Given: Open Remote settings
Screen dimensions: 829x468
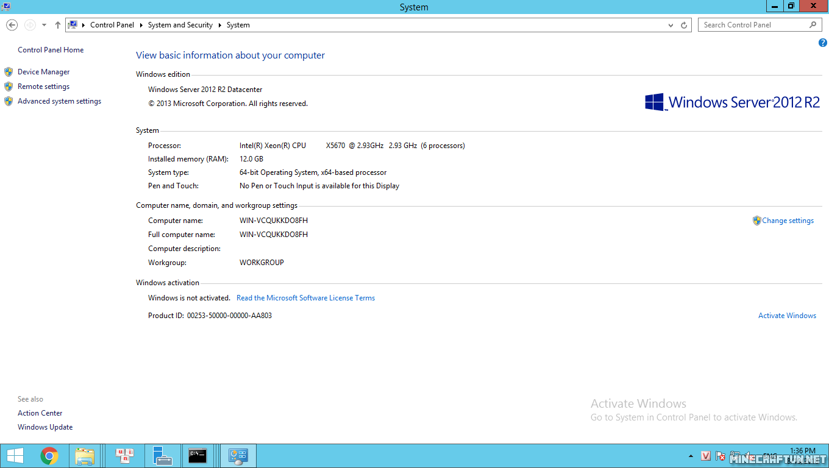Looking at the screenshot, I should 44,87.
